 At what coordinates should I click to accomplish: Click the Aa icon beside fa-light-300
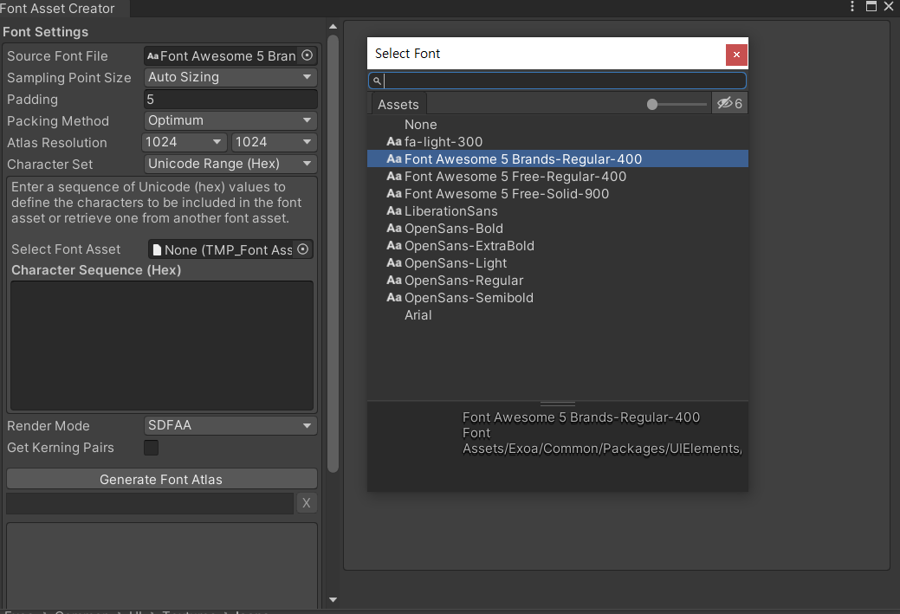coord(394,142)
